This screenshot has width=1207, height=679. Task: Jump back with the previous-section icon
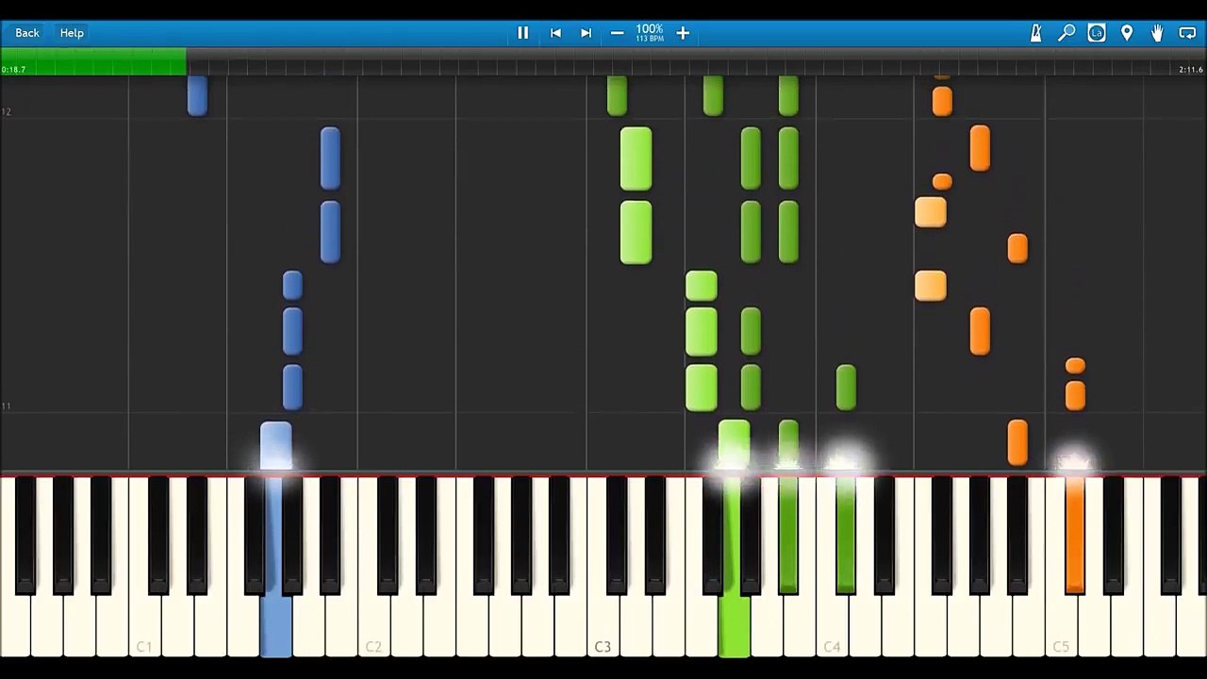[555, 33]
